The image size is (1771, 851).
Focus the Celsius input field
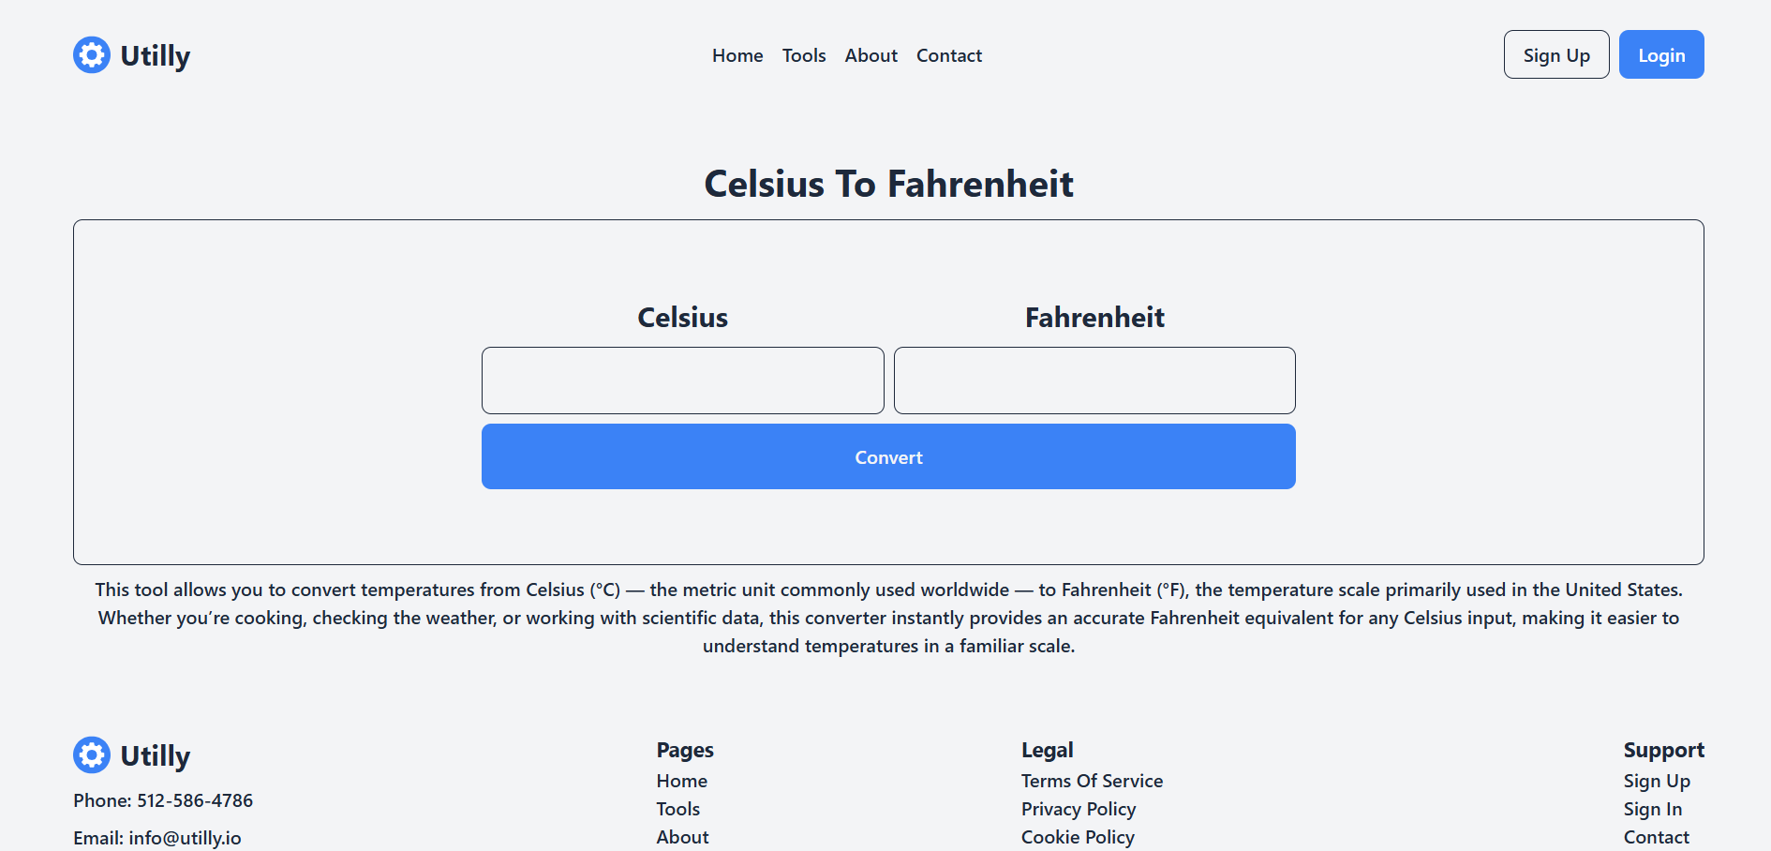(x=683, y=381)
